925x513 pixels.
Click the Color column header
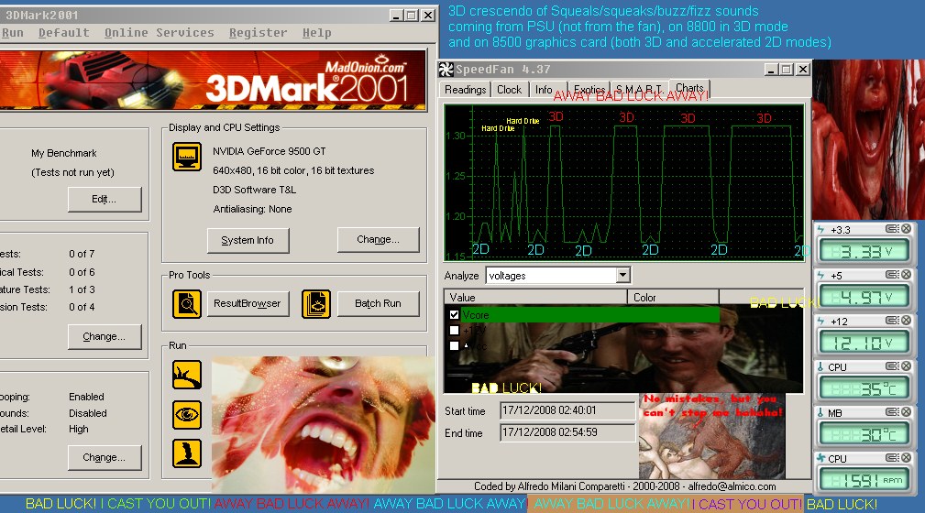[673, 297]
